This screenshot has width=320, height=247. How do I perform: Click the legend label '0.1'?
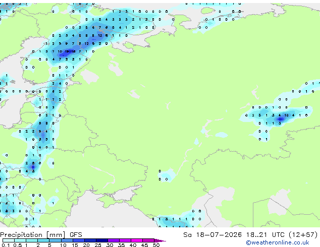(6, 245)
